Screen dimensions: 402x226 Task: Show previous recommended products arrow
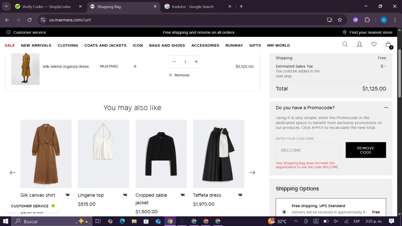tap(13, 173)
